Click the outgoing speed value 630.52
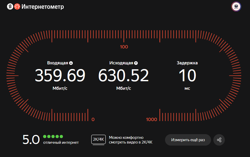The width and height of the screenshot is (250, 157). tap(123, 75)
